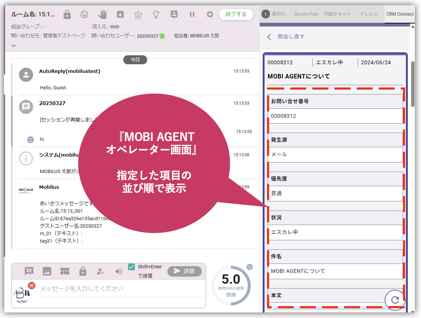Click the padlock icon beside the room name
Viewport: 421px width, 318px height.
67,14
